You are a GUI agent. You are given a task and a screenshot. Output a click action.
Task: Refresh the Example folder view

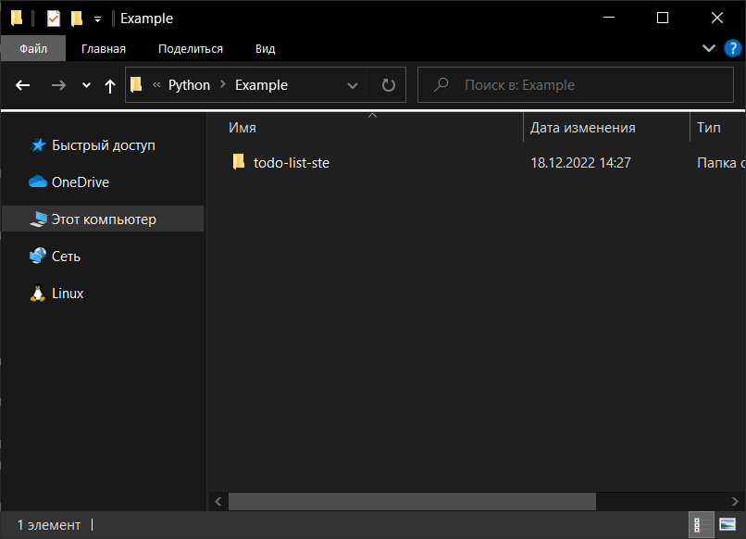pos(388,84)
